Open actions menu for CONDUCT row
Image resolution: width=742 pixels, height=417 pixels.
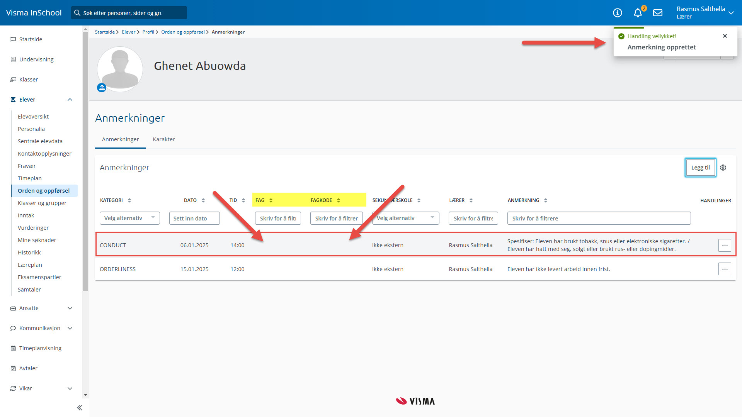click(725, 245)
